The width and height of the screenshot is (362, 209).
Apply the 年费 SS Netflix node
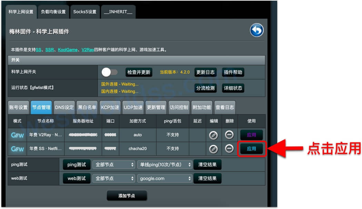point(251,149)
